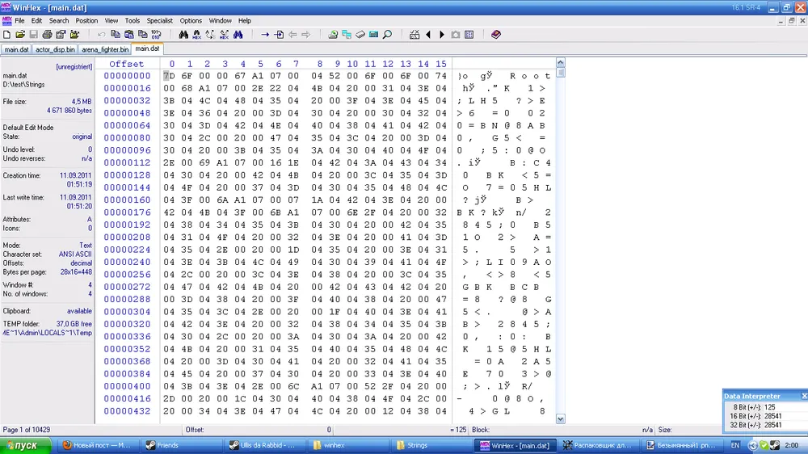Click the Open file folder icon

pyautogui.click(x=19, y=35)
